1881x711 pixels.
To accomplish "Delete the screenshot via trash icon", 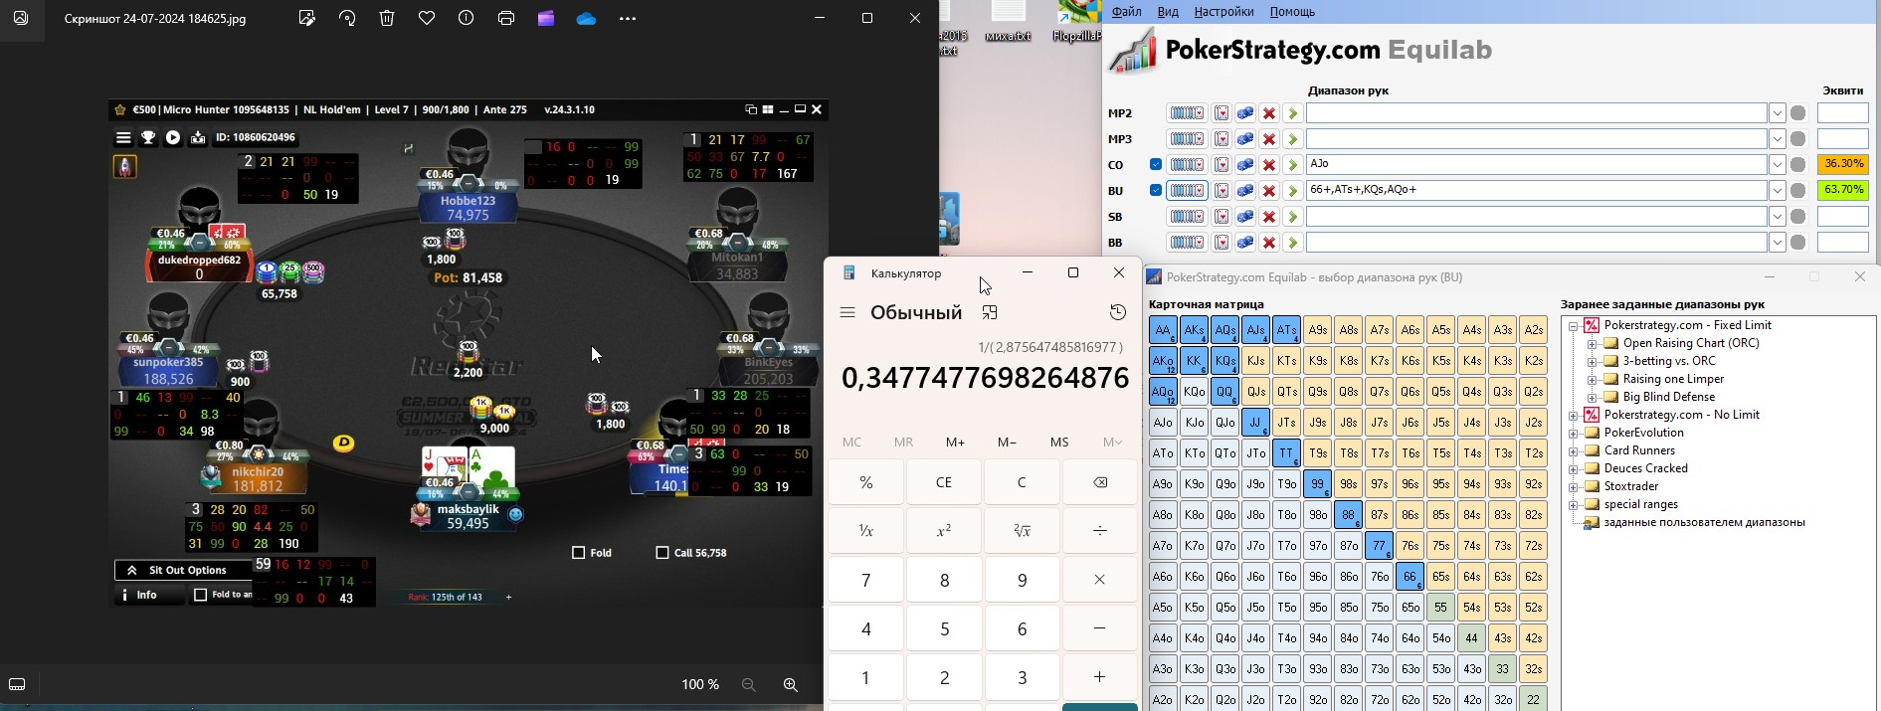I will (x=387, y=18).
